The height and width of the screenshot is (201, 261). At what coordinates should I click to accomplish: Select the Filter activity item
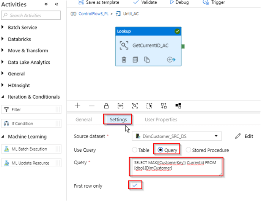point(31,110)
